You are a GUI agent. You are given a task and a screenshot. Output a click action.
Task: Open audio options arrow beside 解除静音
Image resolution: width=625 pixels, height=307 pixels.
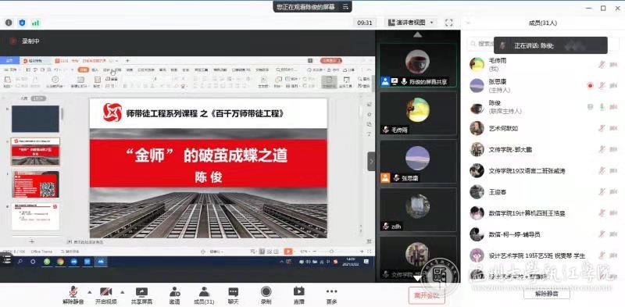[89, 292]
